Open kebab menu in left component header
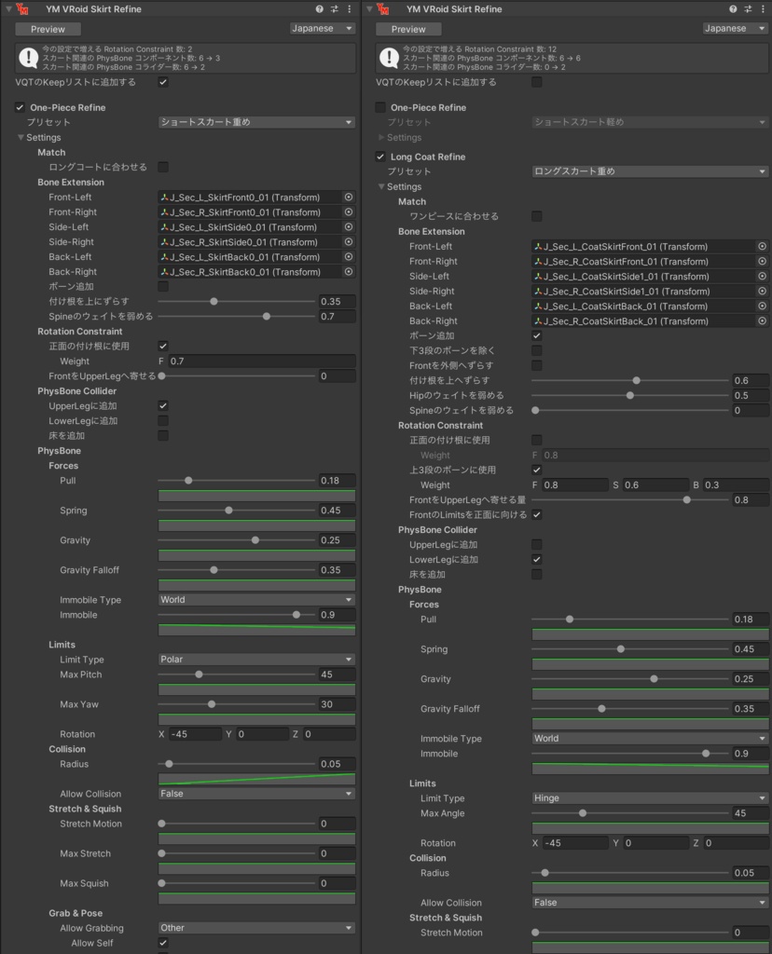Screen dimensions: 772x954 pos(349,9)
